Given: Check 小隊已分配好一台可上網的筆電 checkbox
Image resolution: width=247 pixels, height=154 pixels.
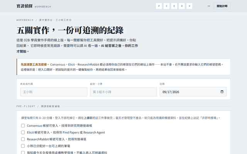Looking at the screenshot, I should [23, 146].
